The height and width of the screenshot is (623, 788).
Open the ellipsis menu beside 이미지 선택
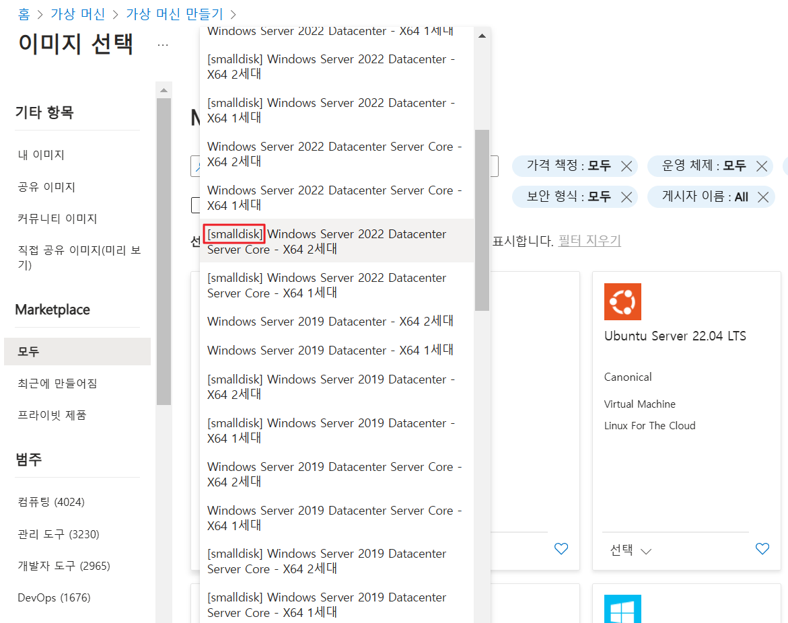(162, 45)
